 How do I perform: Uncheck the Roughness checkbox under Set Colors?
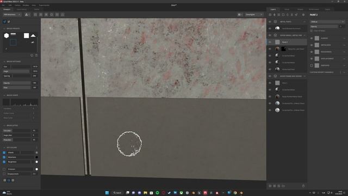4,162
